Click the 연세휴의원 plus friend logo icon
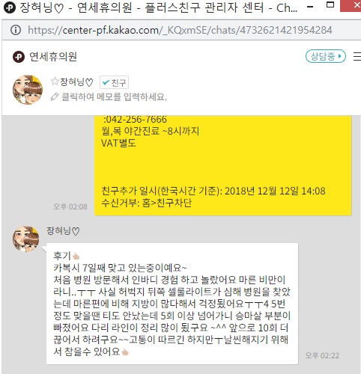This screenshot has height=374, width=361. pyautogui.click(x=19, y=57)
